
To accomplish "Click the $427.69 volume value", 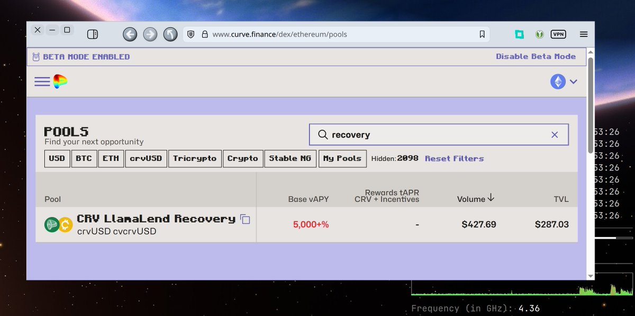I will (479, 224).
